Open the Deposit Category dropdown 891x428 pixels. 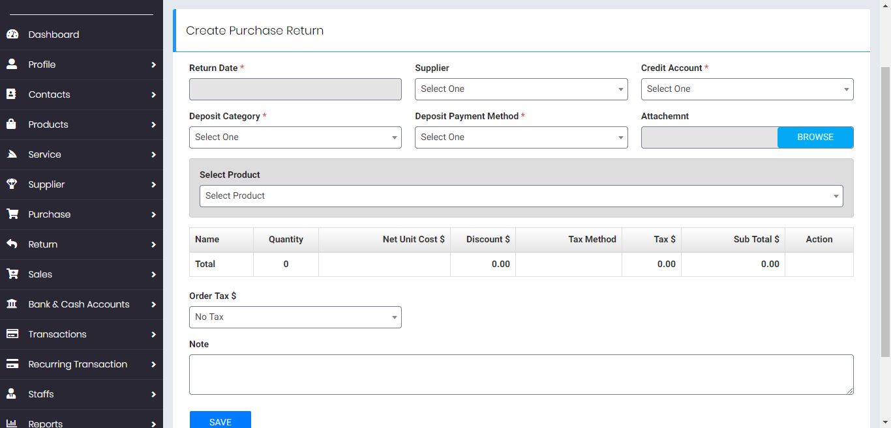click(x=295, y=137)
